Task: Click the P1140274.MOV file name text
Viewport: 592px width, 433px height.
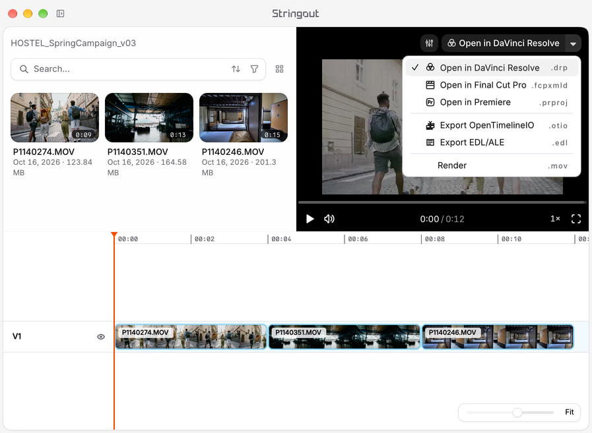Action: [x=44, y=152]
